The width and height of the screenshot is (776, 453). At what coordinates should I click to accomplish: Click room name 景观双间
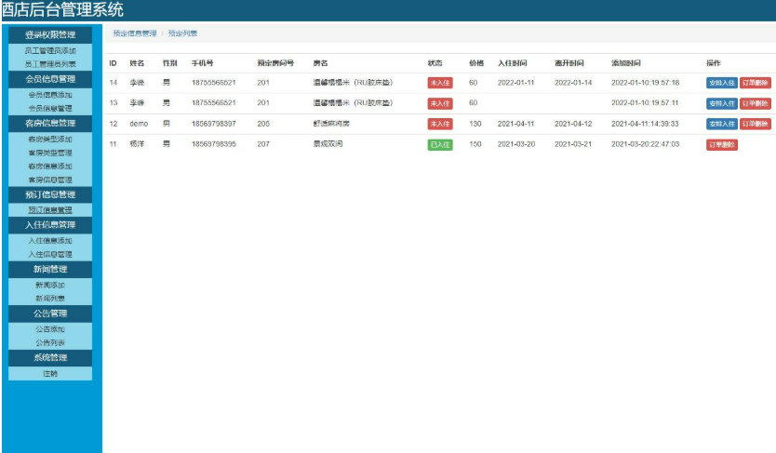tap(328, 144)
